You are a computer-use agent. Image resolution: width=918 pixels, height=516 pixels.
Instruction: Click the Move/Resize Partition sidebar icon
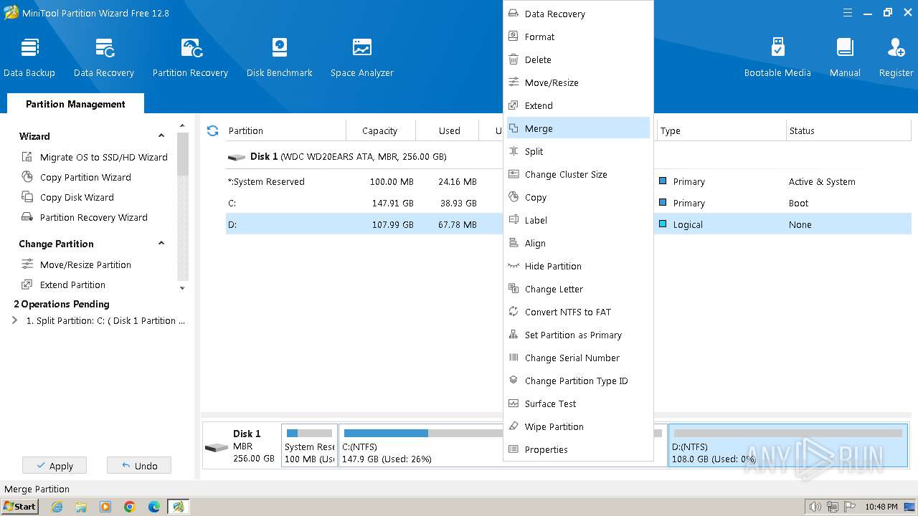click(x=27, y=264)
